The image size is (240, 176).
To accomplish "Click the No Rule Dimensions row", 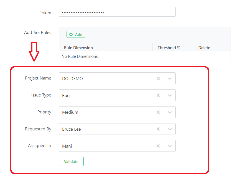I will pyautogui.click(x=145, y=56).
